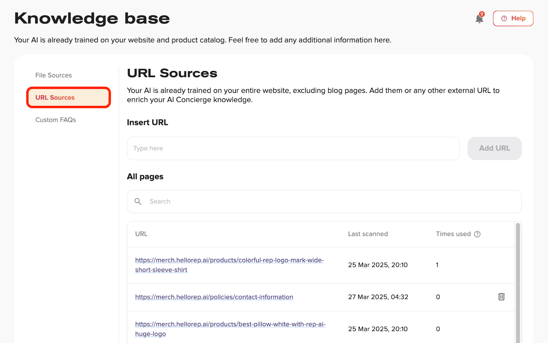Screen dimensions: 548x343
Task: Open the colorful-rep-logo-mark-wide-short-sleeve-shirt link
Action: [x=229, y=265]
